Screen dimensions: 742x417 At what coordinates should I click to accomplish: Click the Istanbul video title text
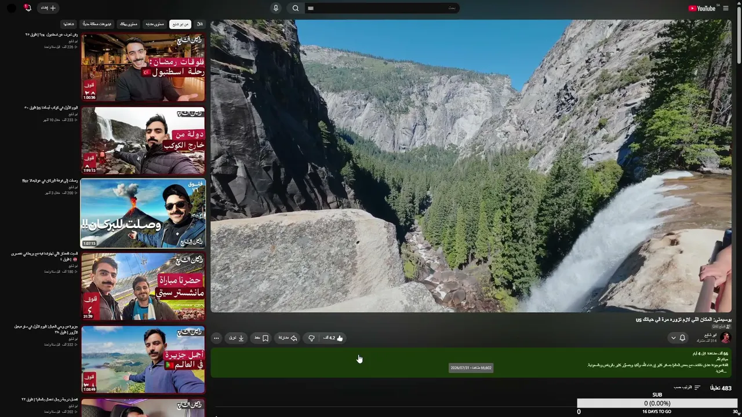point(51,35)
